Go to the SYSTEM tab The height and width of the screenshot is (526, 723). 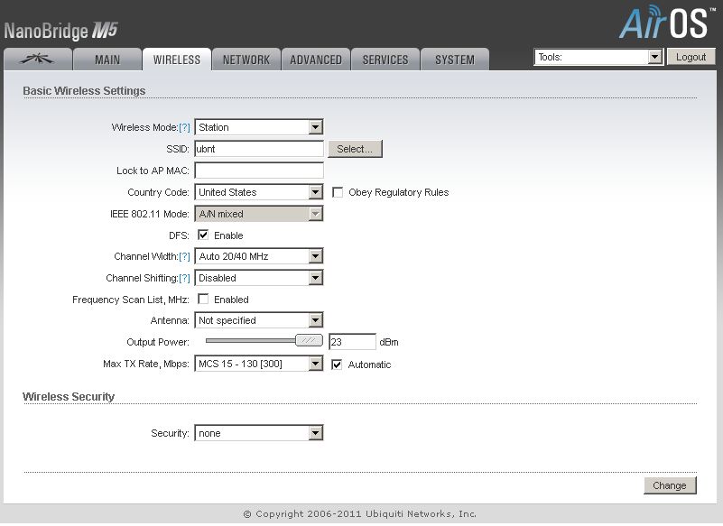pos(455,60)
